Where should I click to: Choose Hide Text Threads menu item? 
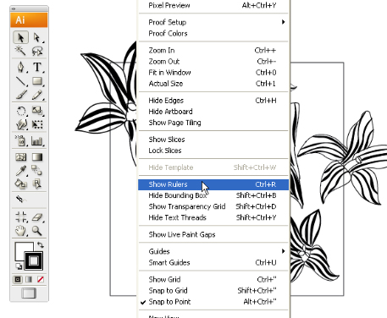(213, 217)
